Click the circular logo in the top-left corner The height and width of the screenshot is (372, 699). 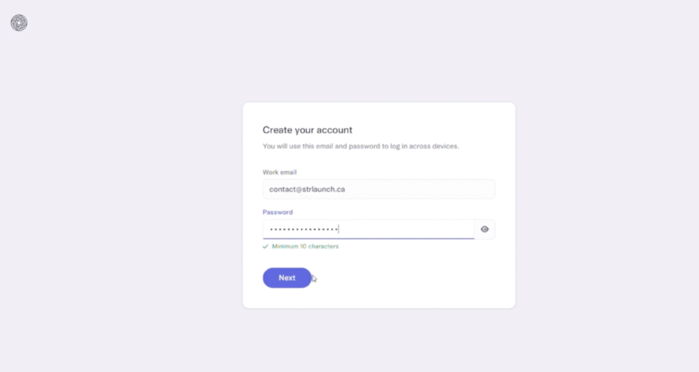(x=19, y=23)
